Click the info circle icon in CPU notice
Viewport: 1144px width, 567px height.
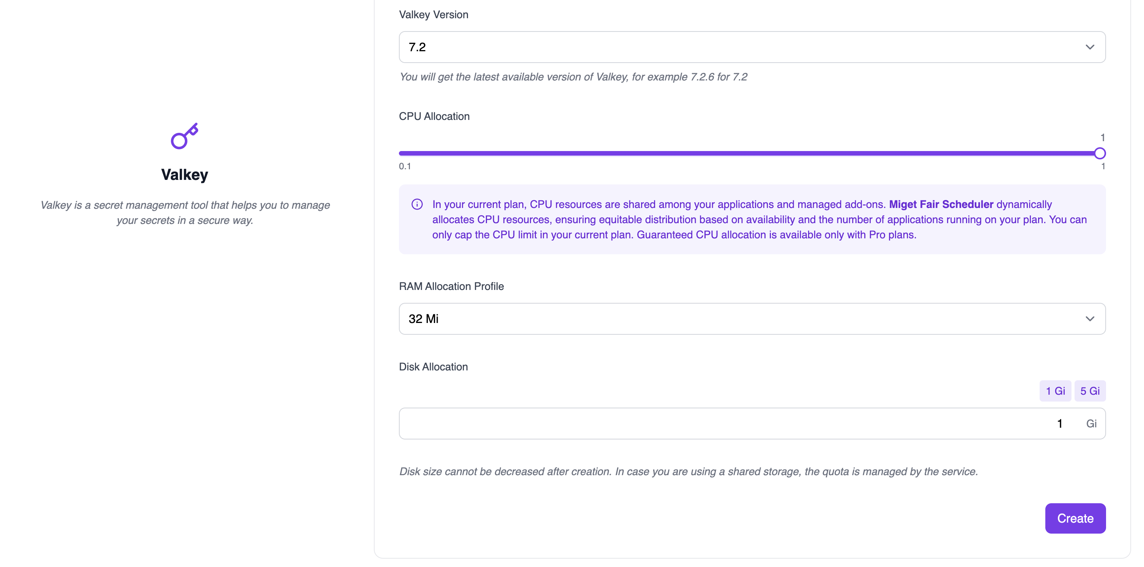[416, 204]
